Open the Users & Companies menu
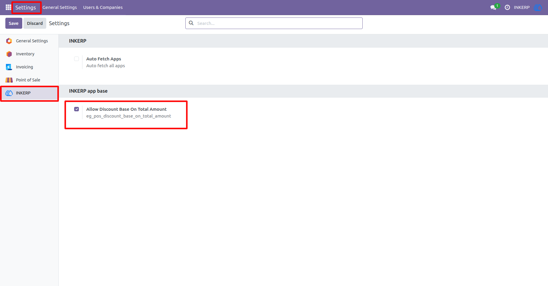The width and height of the screenshot is (548, 286). pyautogui.click(x=103, y=7)
